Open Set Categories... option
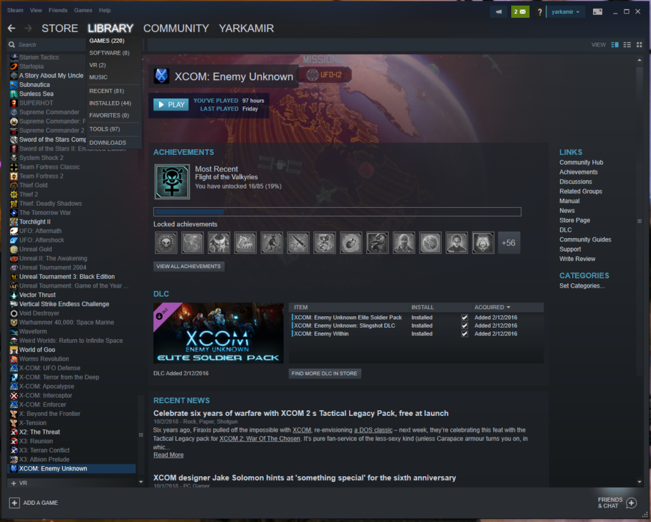Image resolution: width=651 pixels, height=522 pixels. point(582,286)
